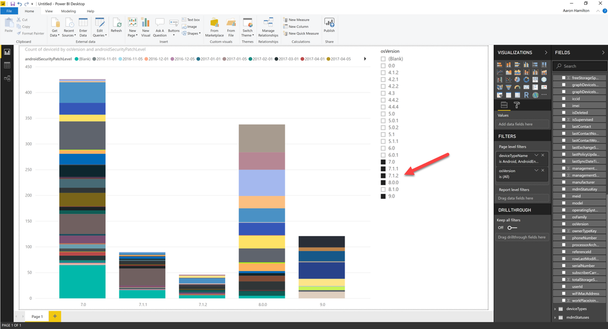
Task: Click New Measure button
Action: coord(299,19)
